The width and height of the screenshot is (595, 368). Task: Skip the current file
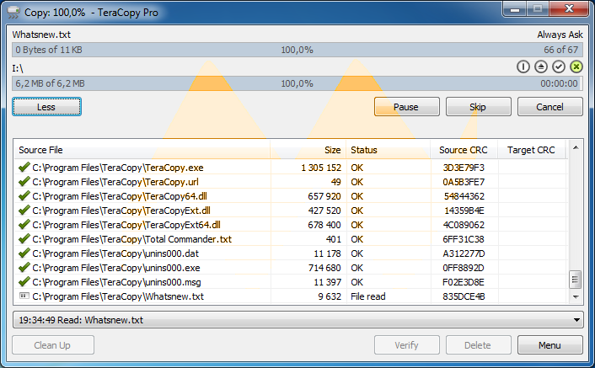[x=479, y=107]
